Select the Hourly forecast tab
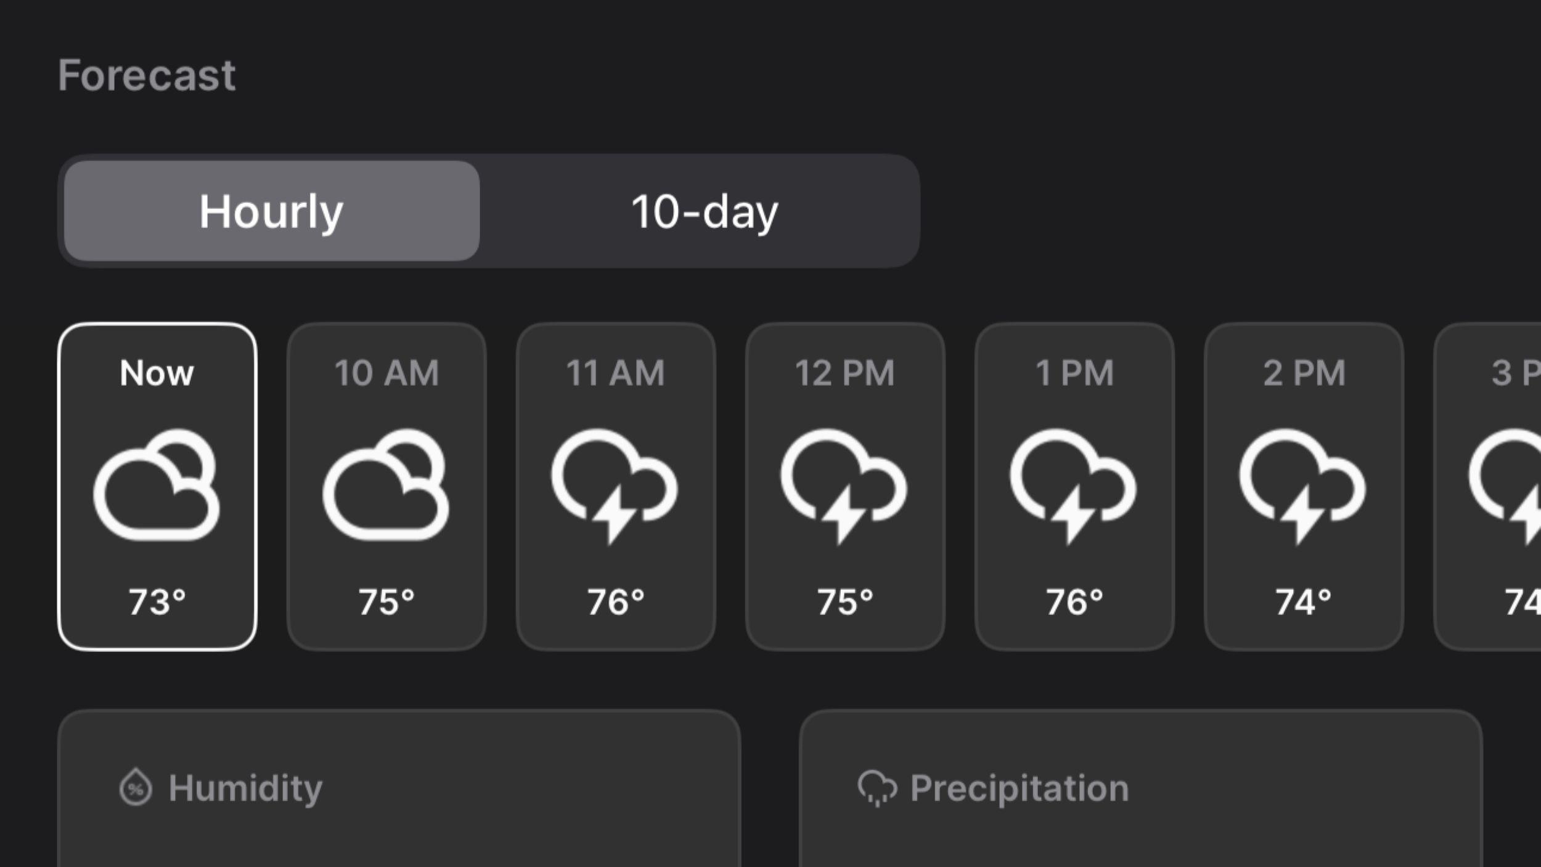This screenshot has height=867, width=1541. (271, 211)
